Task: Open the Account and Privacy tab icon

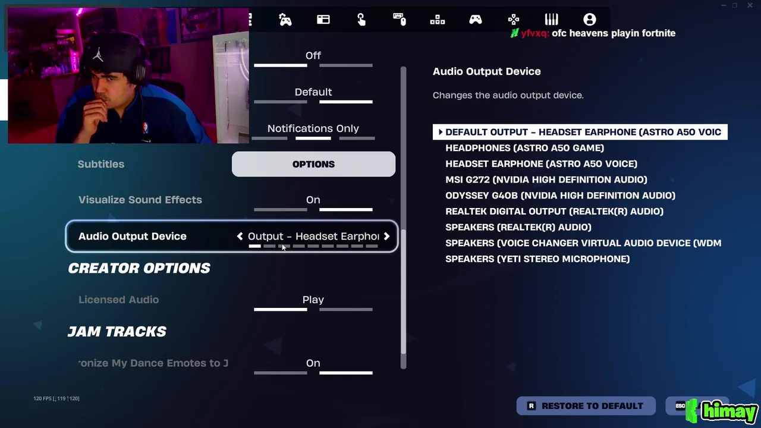Action: [589, 20]
